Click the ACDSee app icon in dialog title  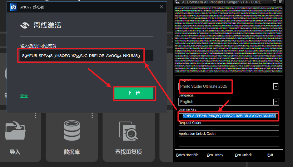(x=13, y=7)
